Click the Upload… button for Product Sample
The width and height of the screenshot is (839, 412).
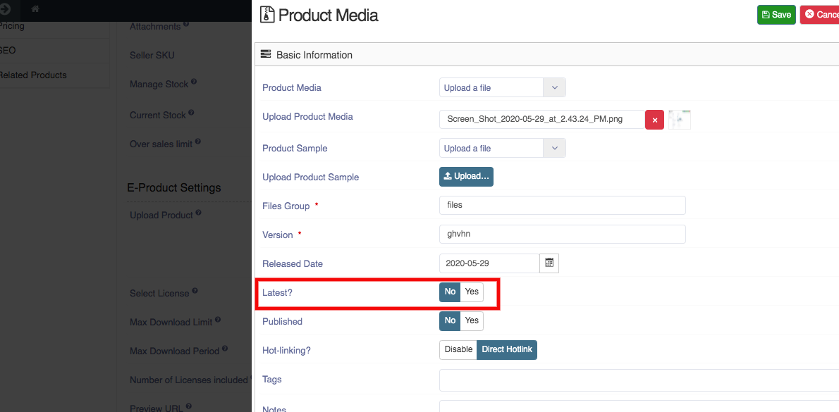click(466, 177)
